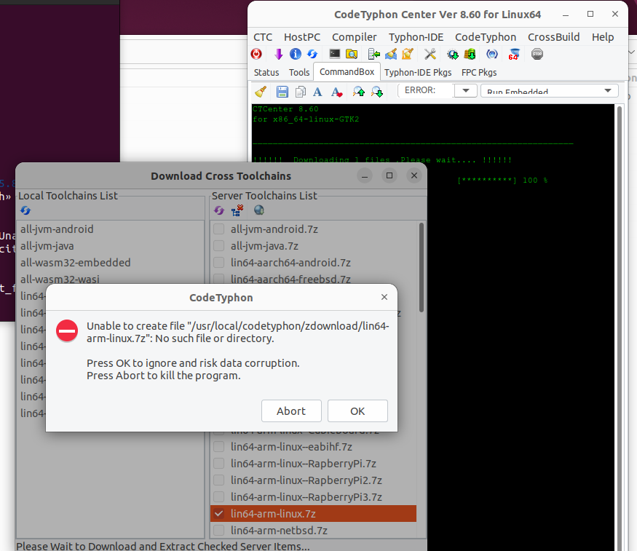Click the gray STOP sign icon
637x551 pixels.
coord(537,54)
